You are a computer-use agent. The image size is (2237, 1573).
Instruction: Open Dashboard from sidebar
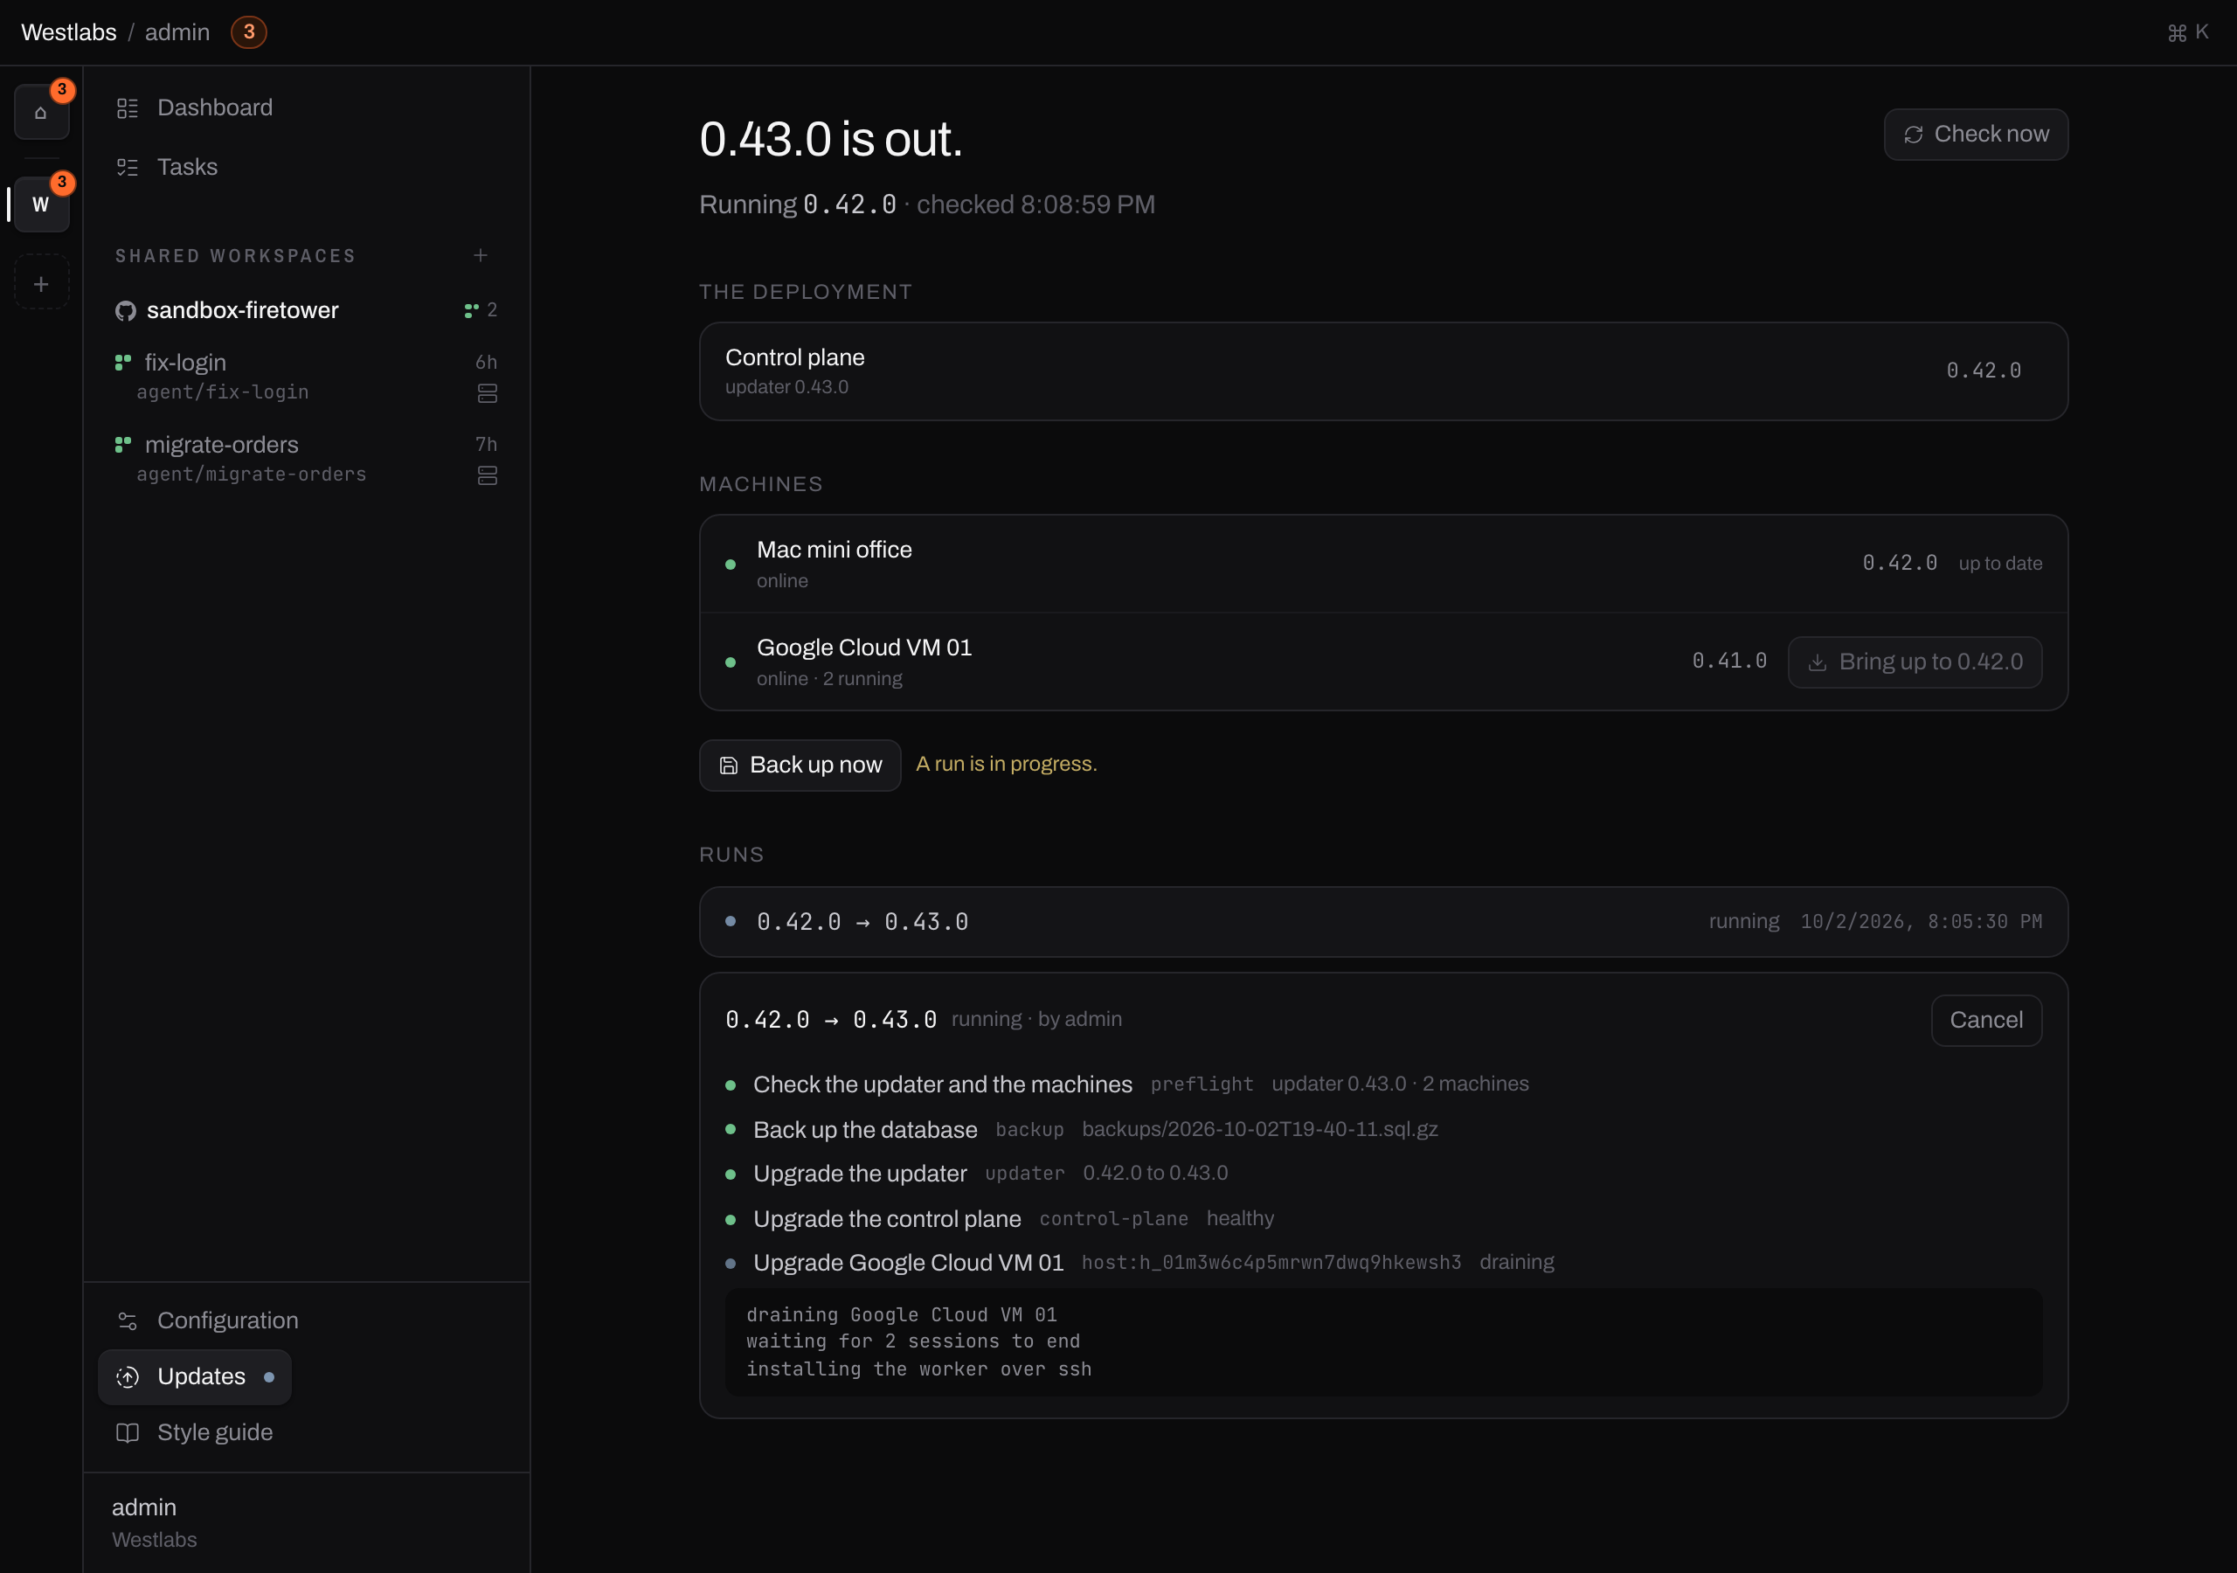point(306,107)
